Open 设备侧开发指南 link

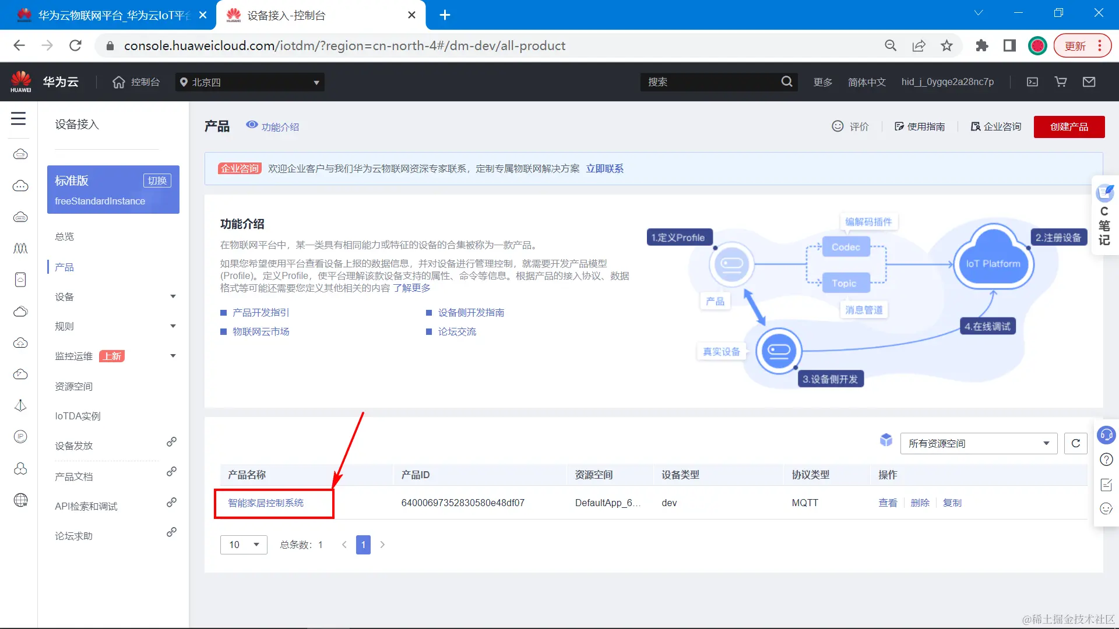click(x=471, y=313)
